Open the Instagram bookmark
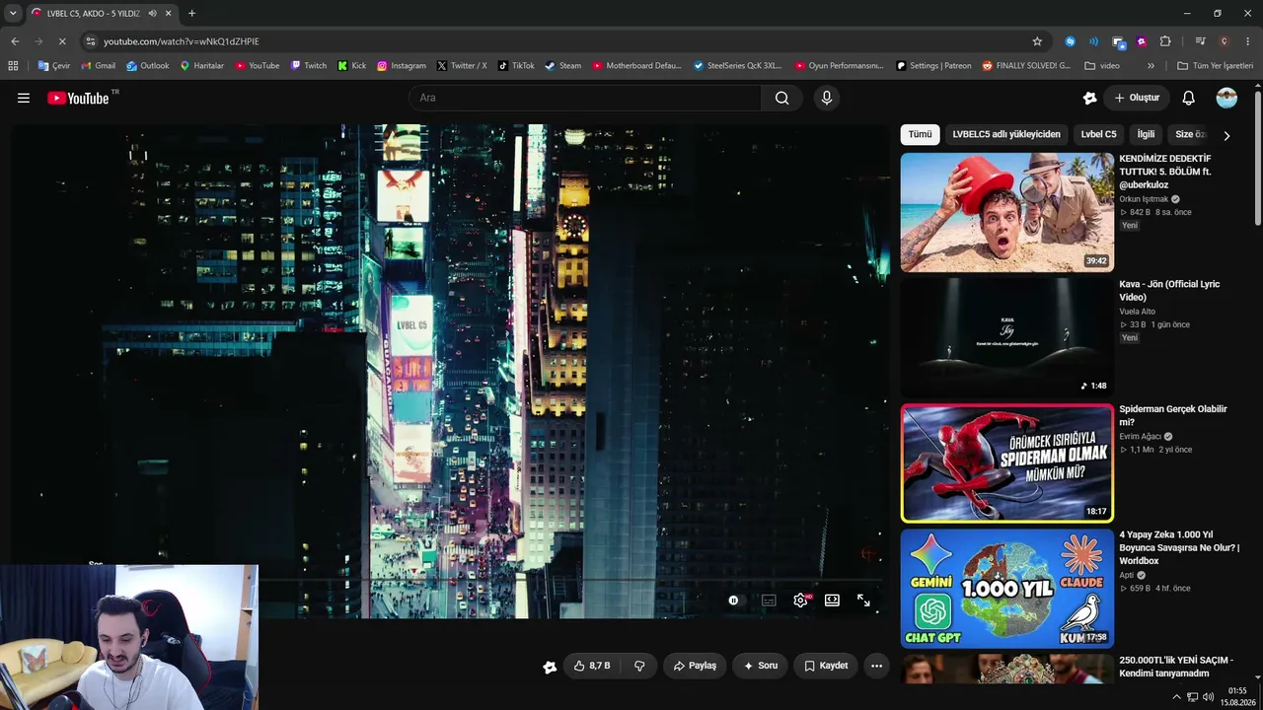Screen dimensions: 1263x710 click(x=402, y=66)
